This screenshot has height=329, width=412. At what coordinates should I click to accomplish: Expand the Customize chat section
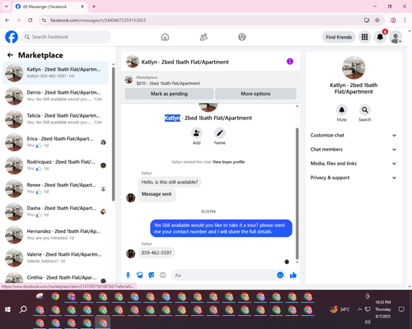click(x=353, y=135)
